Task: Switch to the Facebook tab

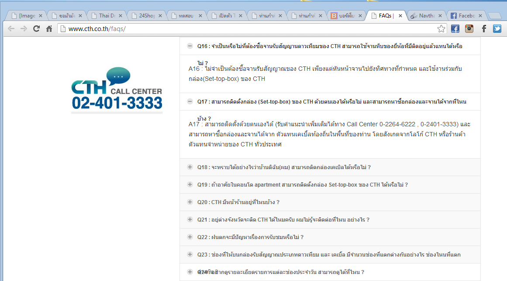Action: [466, 16]
